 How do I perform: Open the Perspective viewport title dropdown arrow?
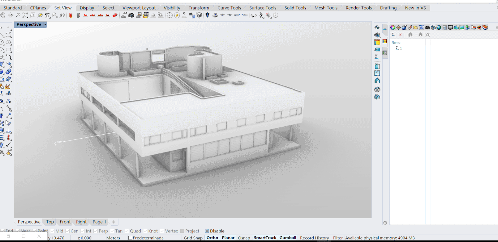[x=45, y=24]
